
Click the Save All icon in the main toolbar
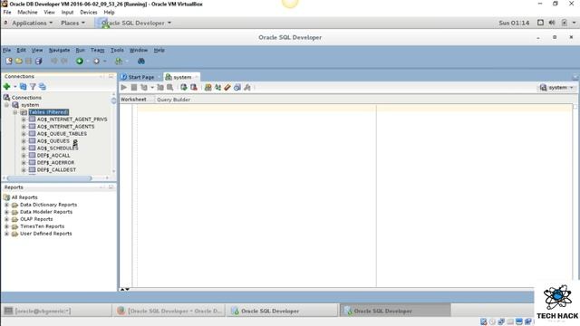coord(38,61)
